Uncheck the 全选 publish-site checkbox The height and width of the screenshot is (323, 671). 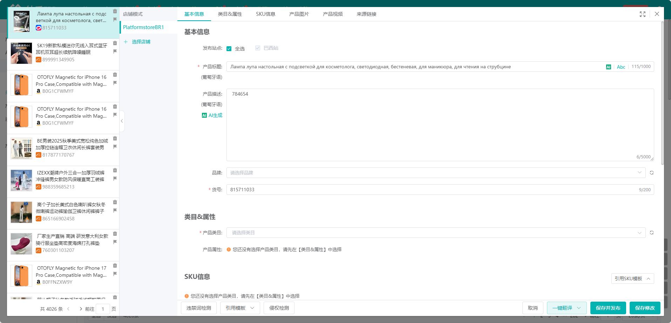click(x=229, y=48)
